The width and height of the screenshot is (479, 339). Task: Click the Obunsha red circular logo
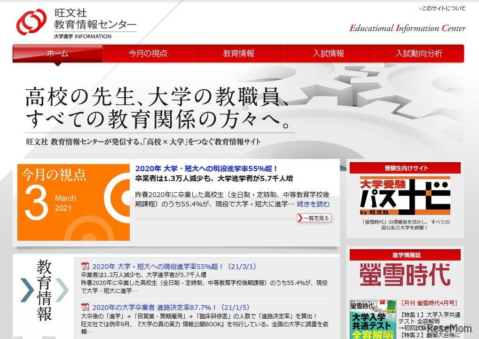point(31,22)
